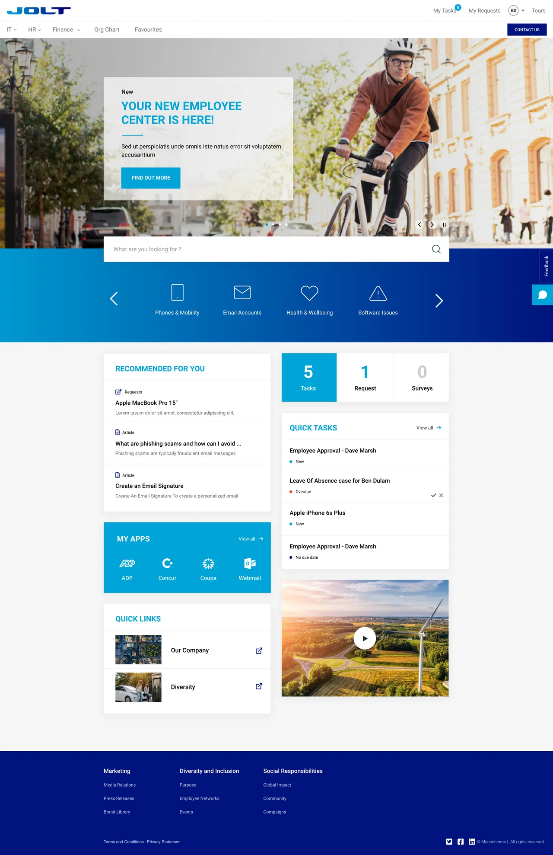Select the fourth carousel slide dot
This screenshot has width=553, height=855.
tap(286, 224)
